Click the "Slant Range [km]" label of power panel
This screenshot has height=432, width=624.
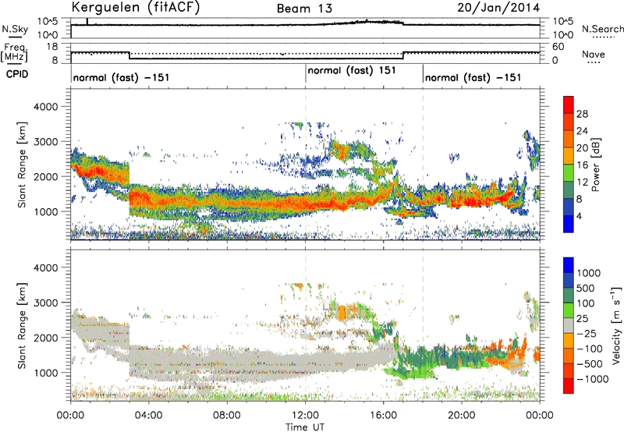click(x=22, y=165)
